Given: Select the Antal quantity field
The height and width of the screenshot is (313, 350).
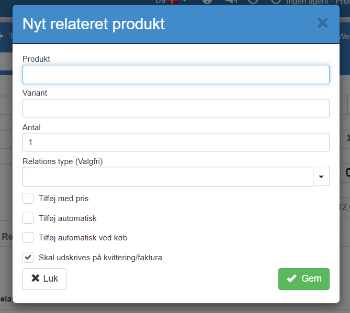Looking at the screenshot, I should [176, 142].
